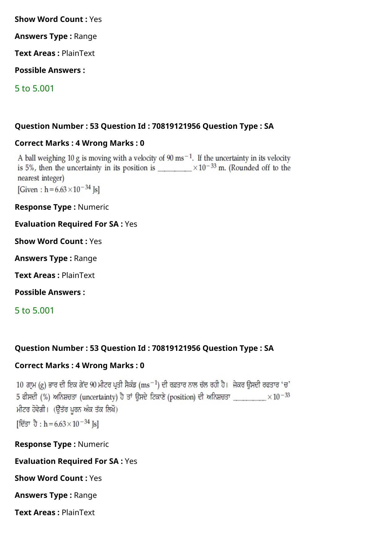Click the second 'Correct Marks : 4 Wrong Marks : 0'

click(79, 365)
